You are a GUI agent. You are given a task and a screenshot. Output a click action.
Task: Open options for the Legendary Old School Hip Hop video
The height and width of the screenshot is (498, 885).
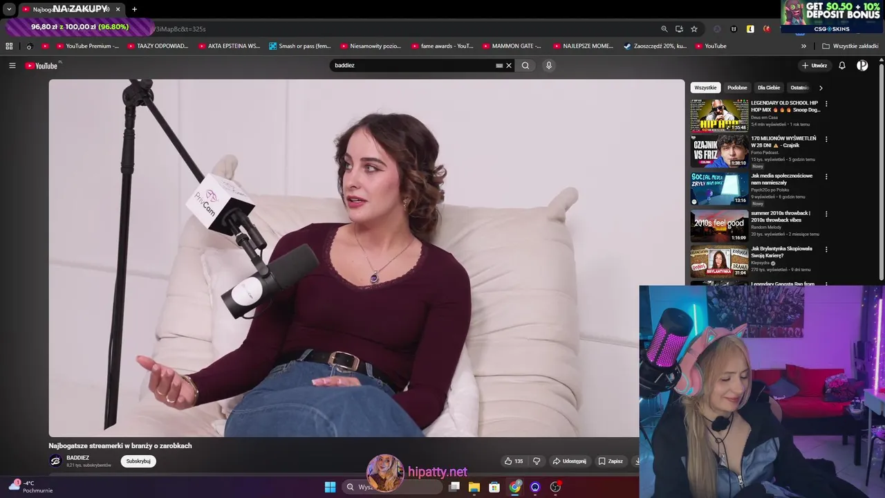click(826, 104)
